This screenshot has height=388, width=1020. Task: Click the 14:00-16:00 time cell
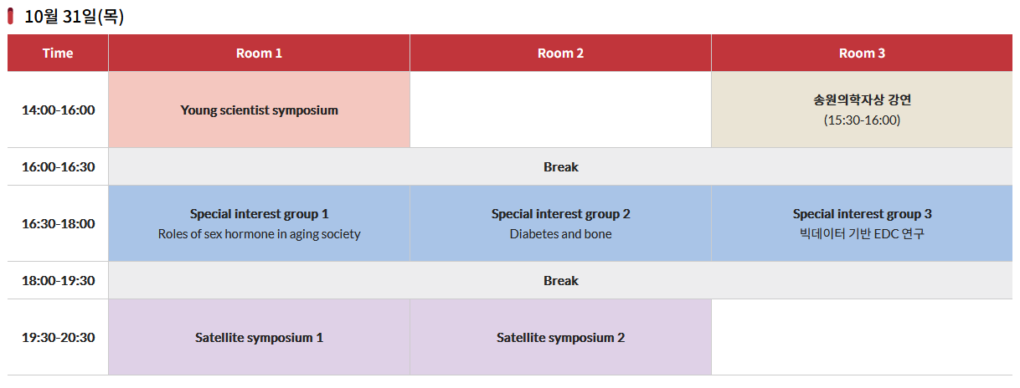point(58,110)
